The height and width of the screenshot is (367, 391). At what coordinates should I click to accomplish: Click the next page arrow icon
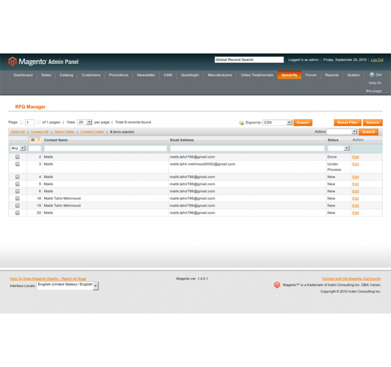[x=38, y=123]
